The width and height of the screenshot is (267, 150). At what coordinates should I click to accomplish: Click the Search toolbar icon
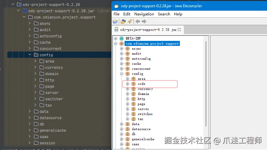pyautogui.click(x=129, y=21)
